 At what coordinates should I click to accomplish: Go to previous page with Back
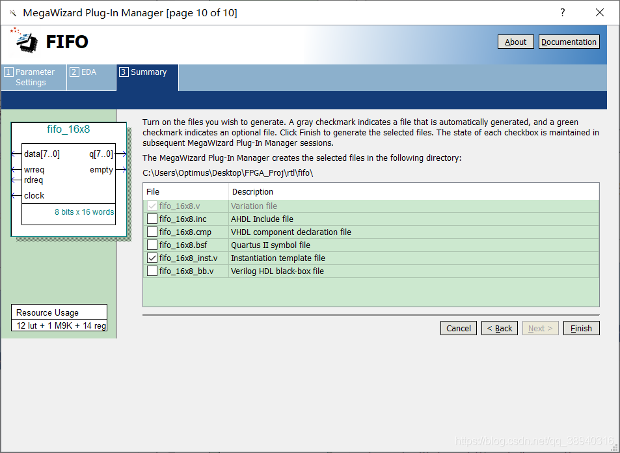[x=500, y=328]
